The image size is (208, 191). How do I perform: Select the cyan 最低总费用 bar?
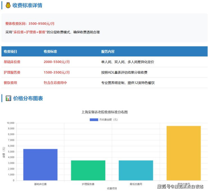[x=136, y=170]
